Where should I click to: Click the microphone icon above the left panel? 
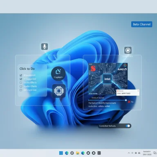pyautogui.click(x=45, y=47)
